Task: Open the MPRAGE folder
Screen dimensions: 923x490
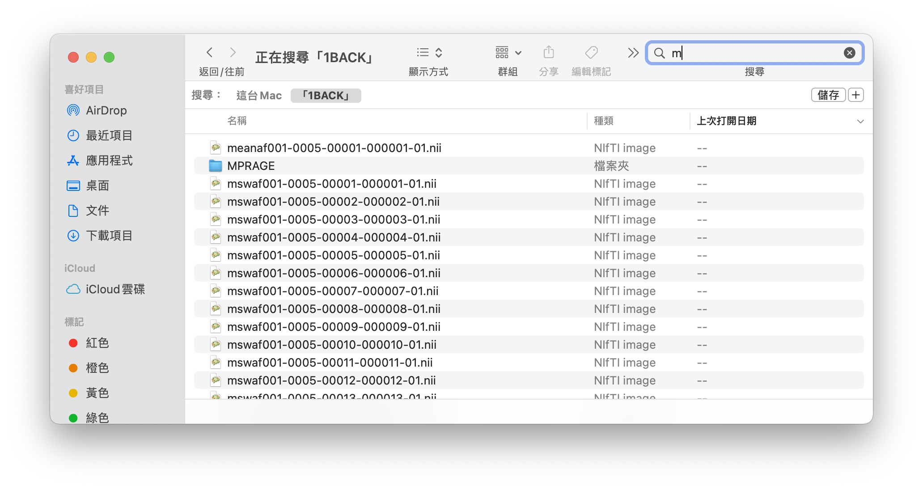Action: (251, 165)
